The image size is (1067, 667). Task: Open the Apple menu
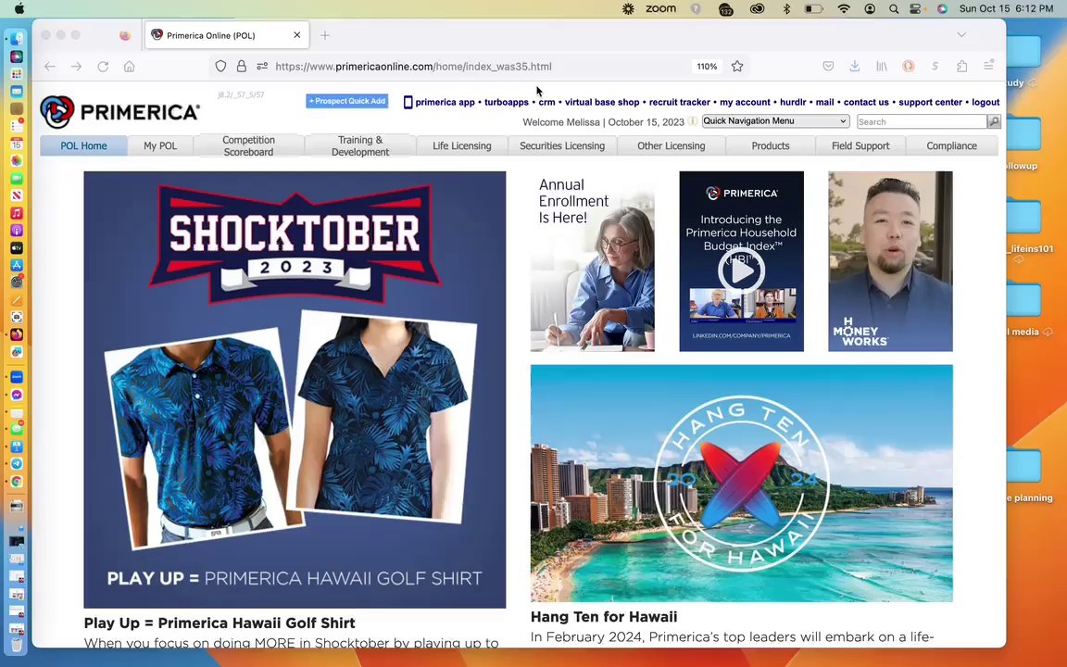19,9
